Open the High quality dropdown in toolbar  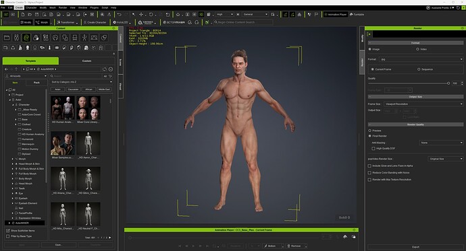(224, 14)
